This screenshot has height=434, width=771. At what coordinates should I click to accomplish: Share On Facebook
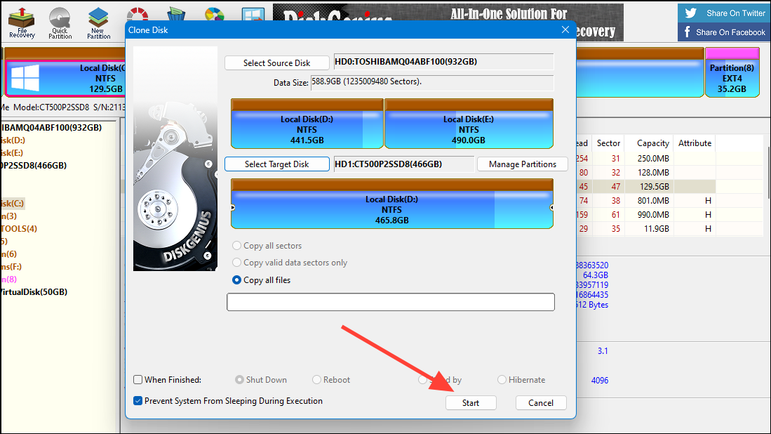(724, 32)
